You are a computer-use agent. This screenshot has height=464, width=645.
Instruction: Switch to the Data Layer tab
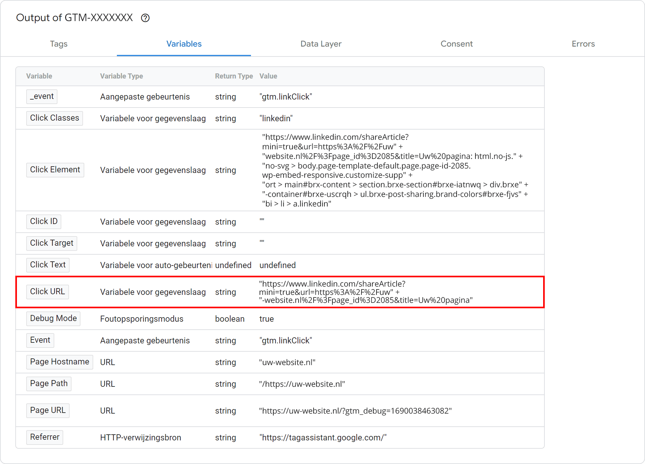(x=321, y=44)
